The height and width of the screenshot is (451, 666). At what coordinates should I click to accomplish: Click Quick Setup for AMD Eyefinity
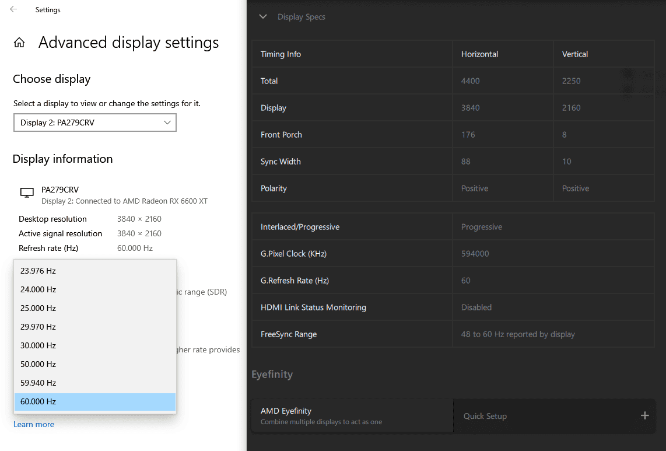pyautogui.click(x=485, y=416)
